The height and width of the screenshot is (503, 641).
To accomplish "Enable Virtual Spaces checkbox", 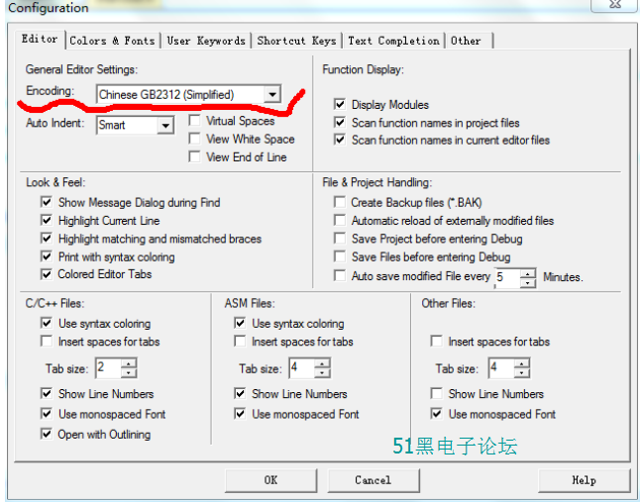I will pos(194,121).
